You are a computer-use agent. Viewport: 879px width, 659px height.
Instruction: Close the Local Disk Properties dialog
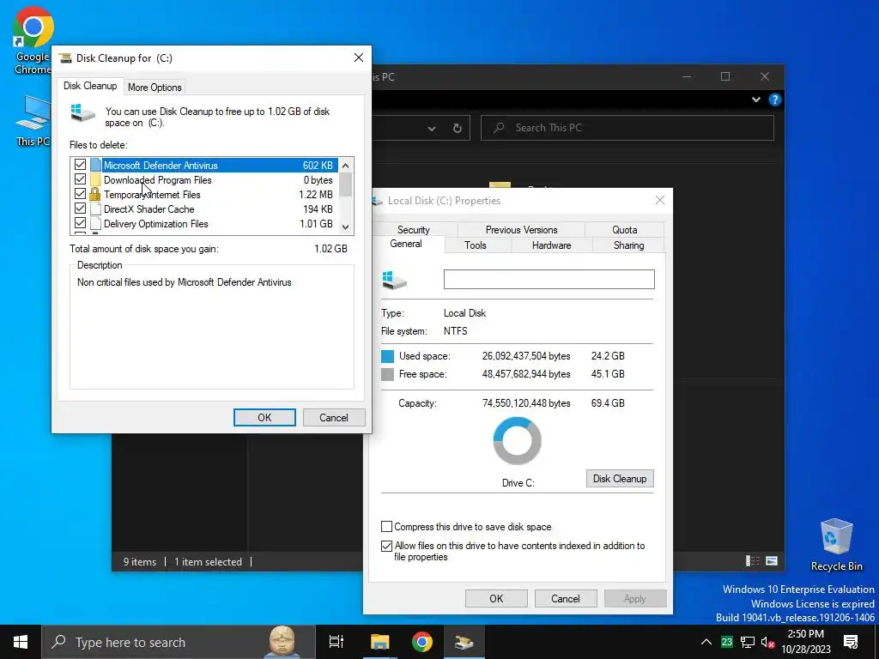(660, 201)
